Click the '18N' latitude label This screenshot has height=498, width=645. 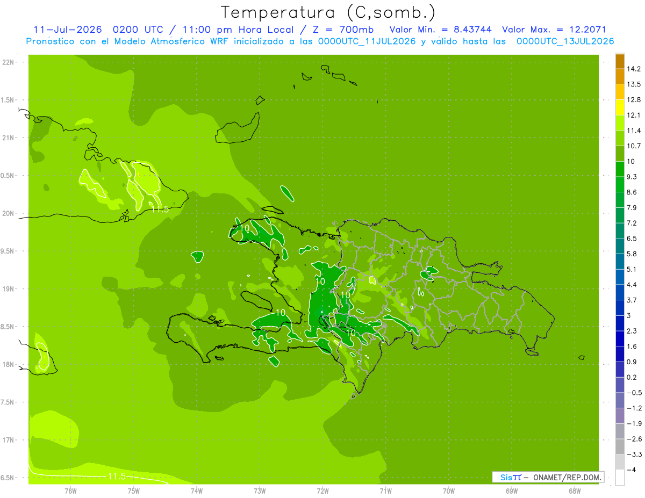click(9, 364)
